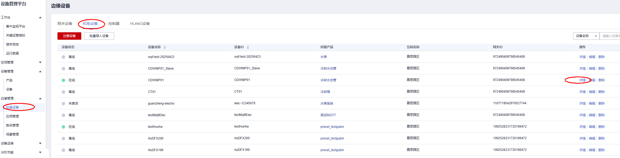
Task: Click gateway ID 1107719542970527744
Action: (510, 103)
